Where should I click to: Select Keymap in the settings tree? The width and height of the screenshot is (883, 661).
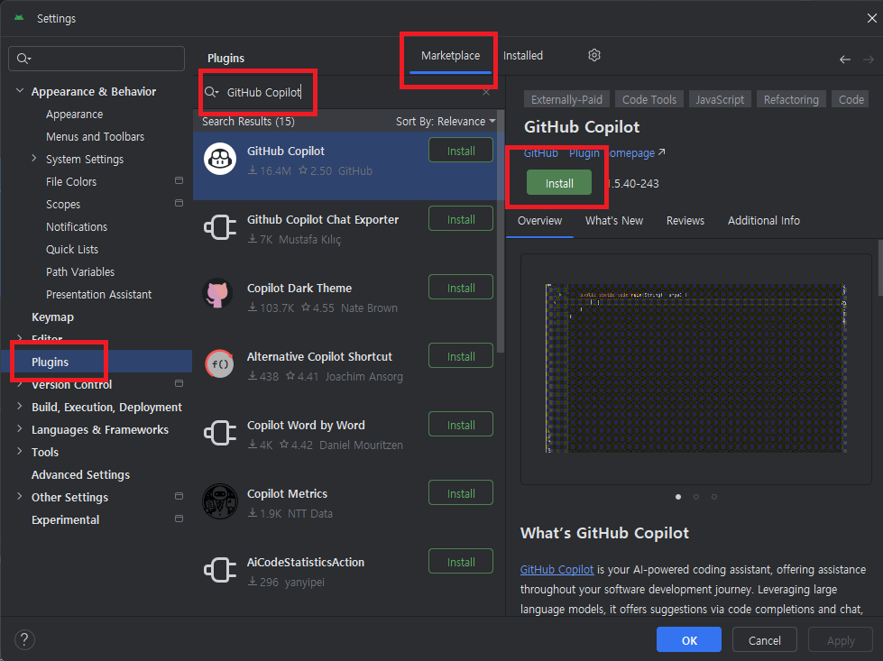(x=52, y=317)
